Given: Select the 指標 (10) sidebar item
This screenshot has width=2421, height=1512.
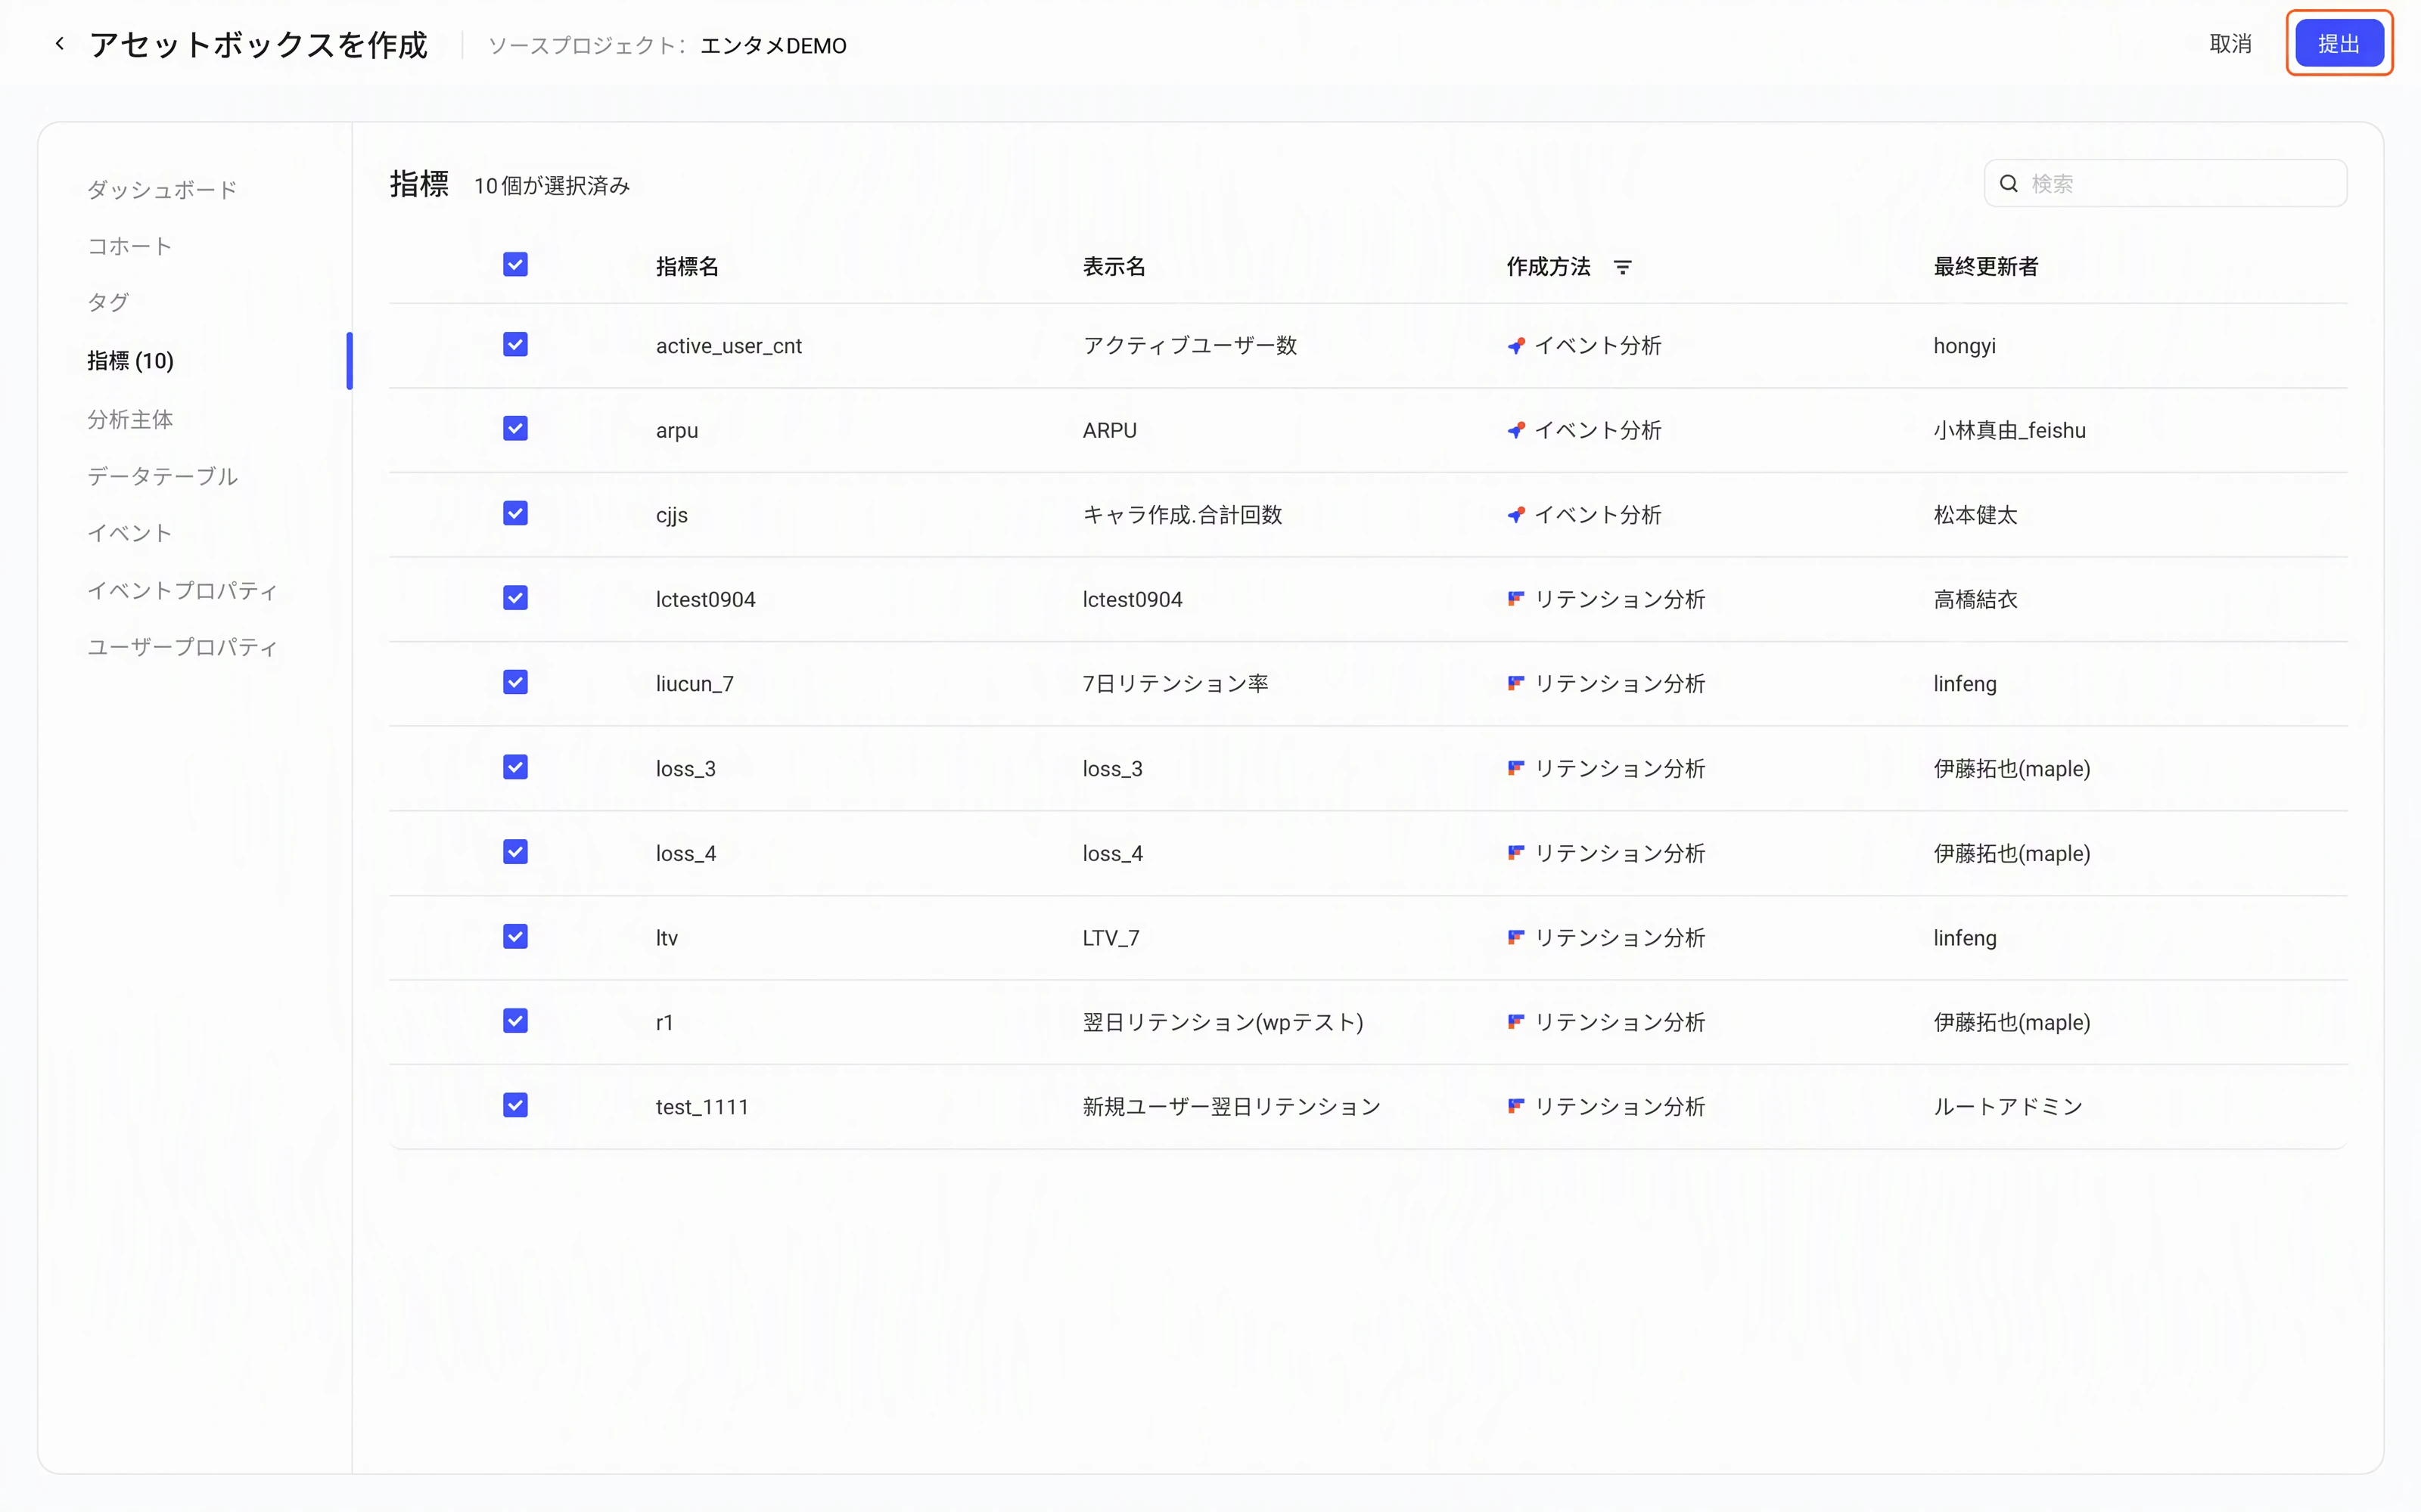Looking at the screenshot, I should pyautogui.click(x=130, y=361).
